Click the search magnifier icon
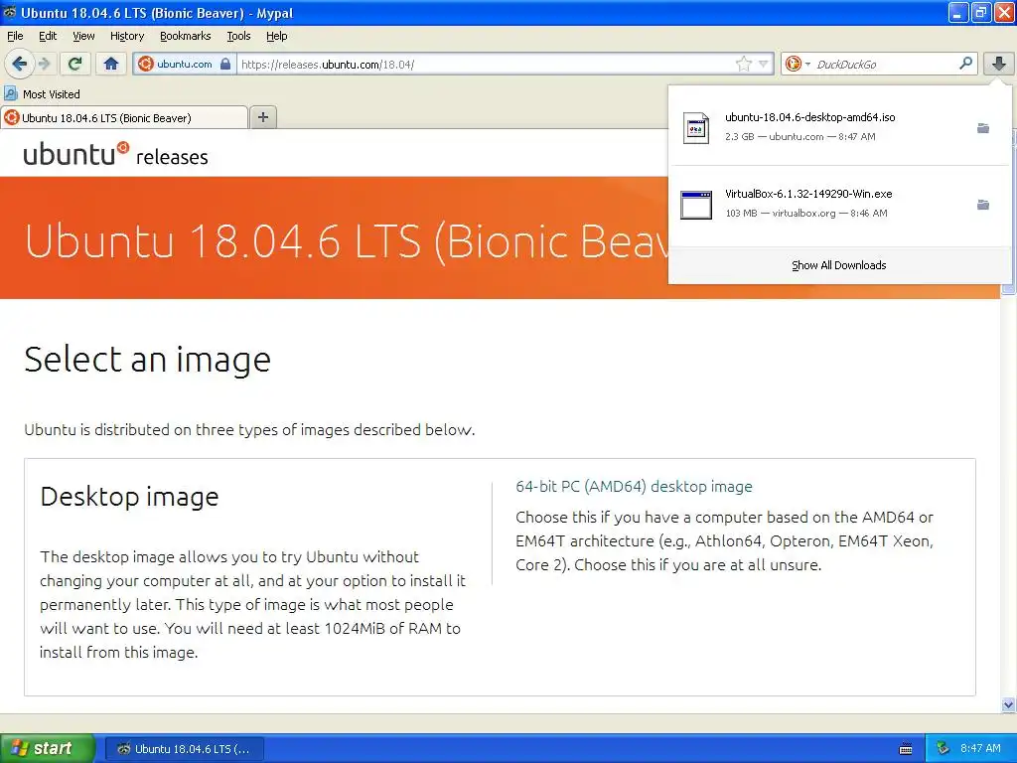This screenshot has width=1017, height=763. [965, 63]
